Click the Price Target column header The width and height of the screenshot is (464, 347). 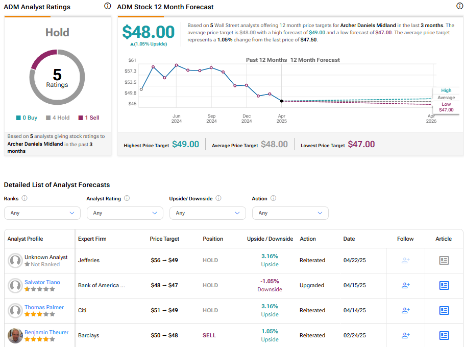[164, 239]
